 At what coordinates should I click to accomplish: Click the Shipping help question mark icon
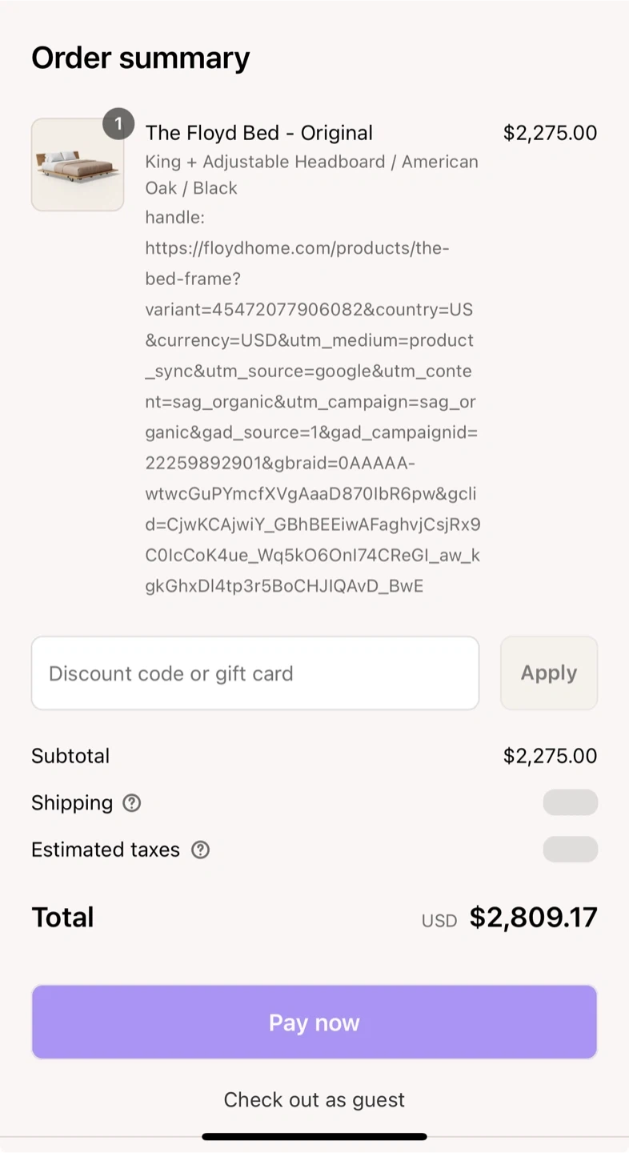[132, 803]
